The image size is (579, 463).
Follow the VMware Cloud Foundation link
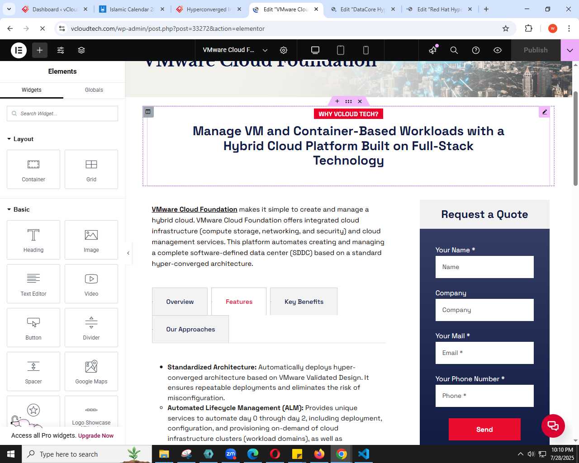[x=195, y=209]
